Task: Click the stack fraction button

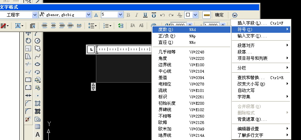Action: coord(179,15)
